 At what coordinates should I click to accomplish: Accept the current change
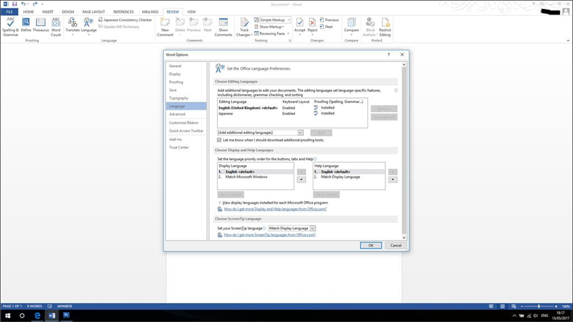[x=300, y=26]
